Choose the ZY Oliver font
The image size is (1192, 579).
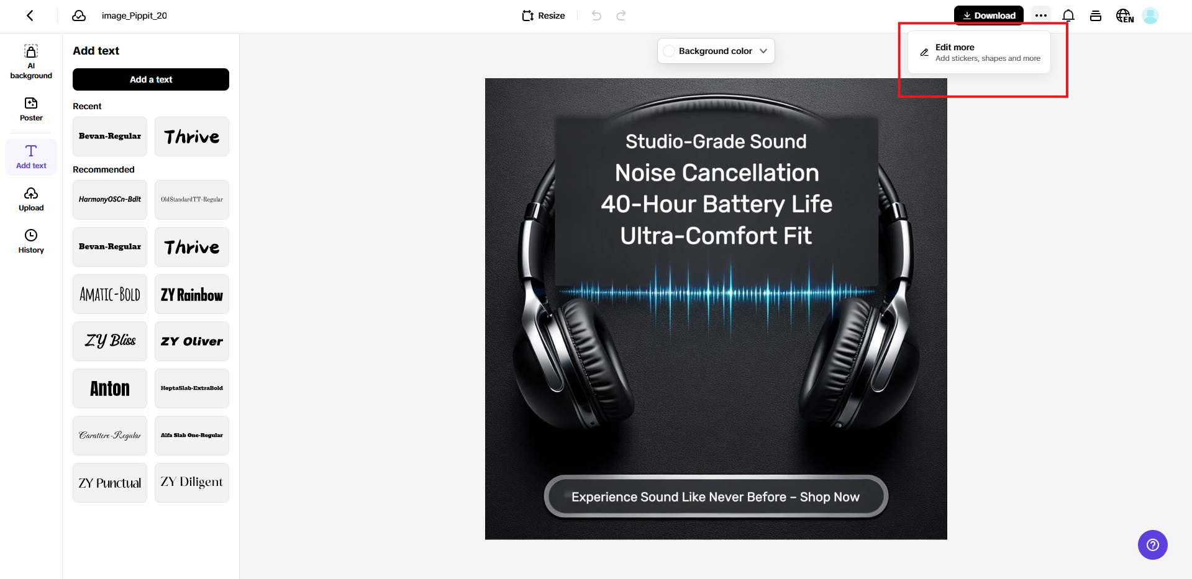pos(192,341)
